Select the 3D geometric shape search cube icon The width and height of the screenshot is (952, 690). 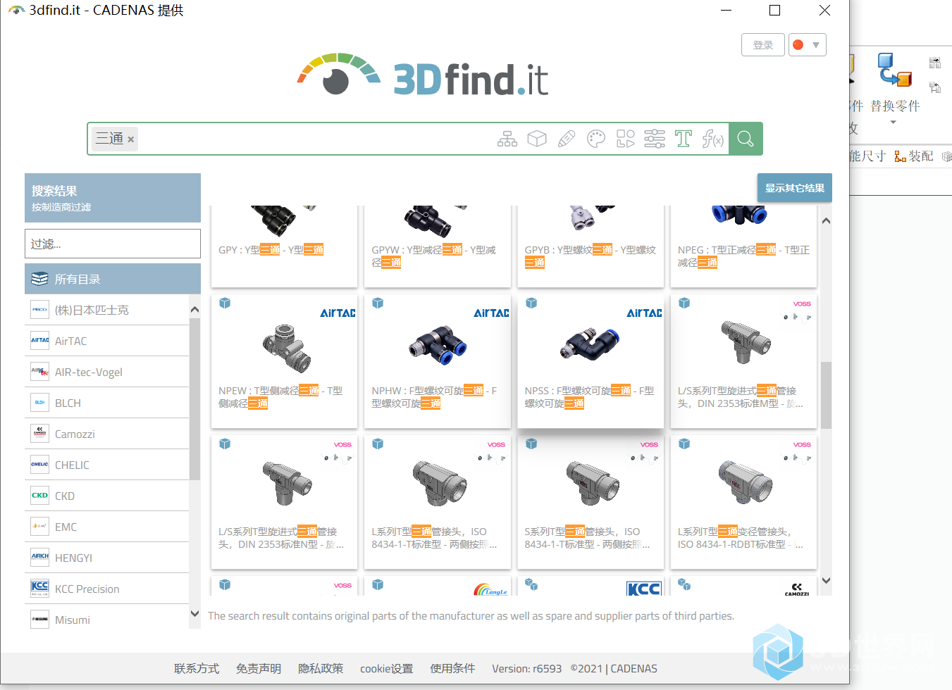click(537, 139)
